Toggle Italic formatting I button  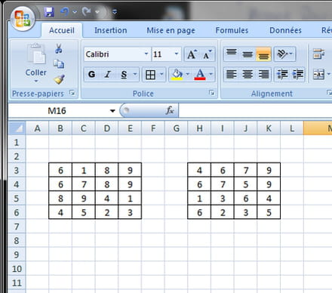[108, 74]
